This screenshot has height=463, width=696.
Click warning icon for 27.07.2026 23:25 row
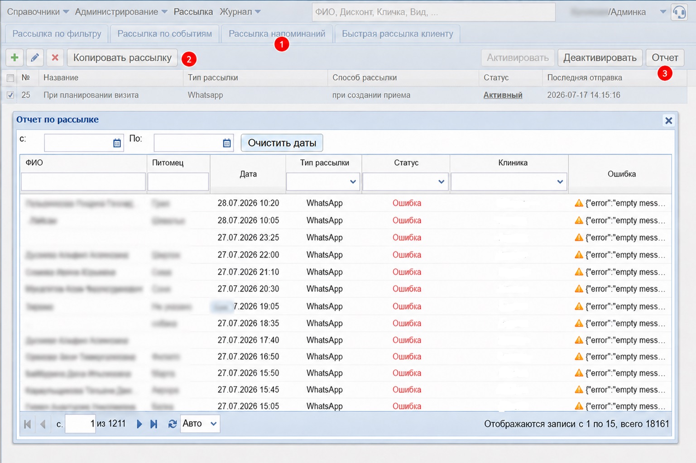click(x=579, y=237)
